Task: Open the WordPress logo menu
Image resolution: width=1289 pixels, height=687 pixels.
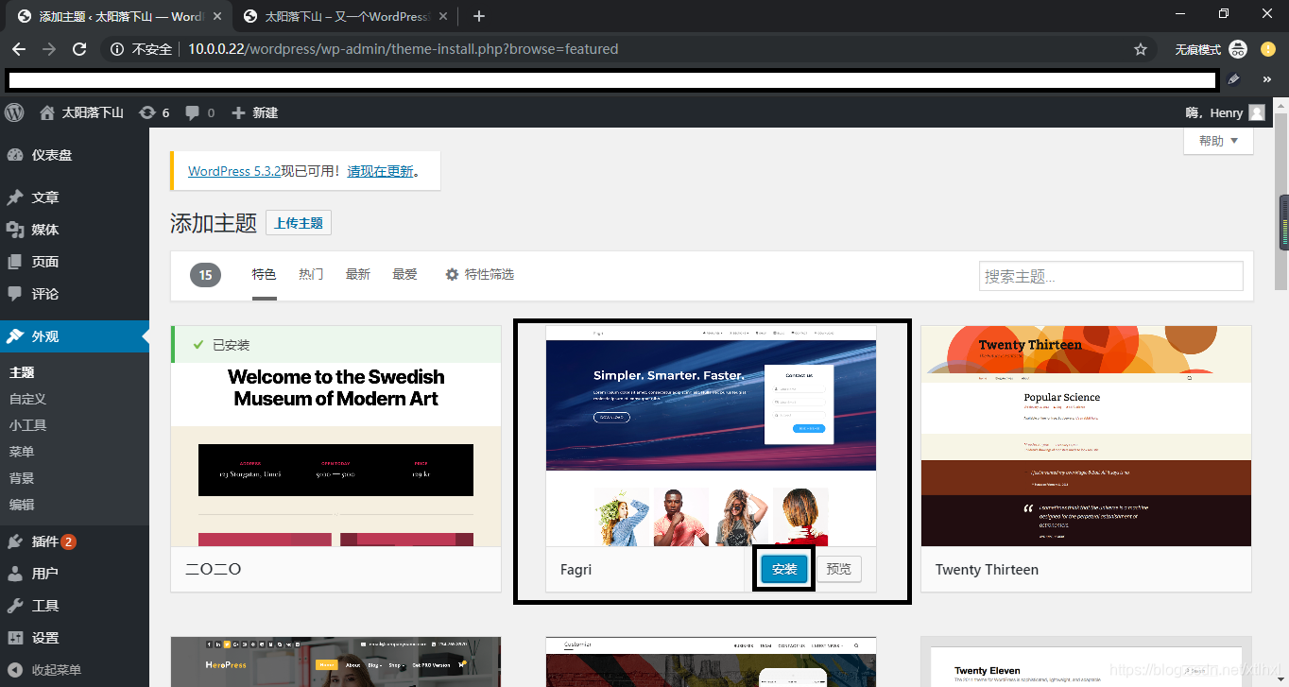Action: tap(14, 112)
